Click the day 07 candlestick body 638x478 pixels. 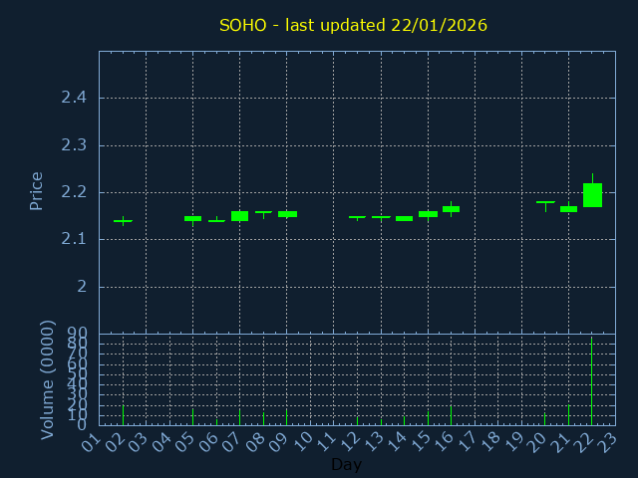coord(239,215)
